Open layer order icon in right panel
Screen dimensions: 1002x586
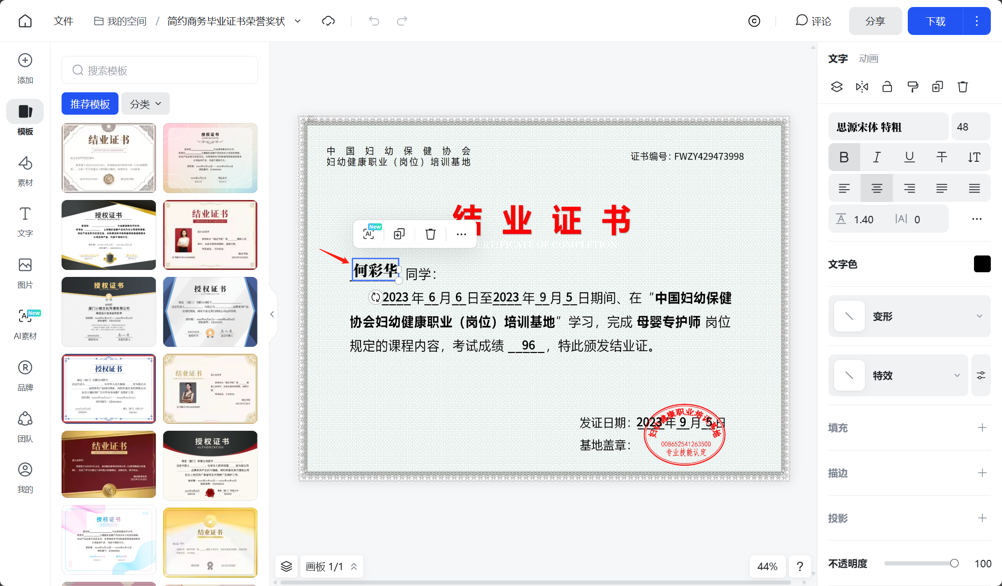837,87
